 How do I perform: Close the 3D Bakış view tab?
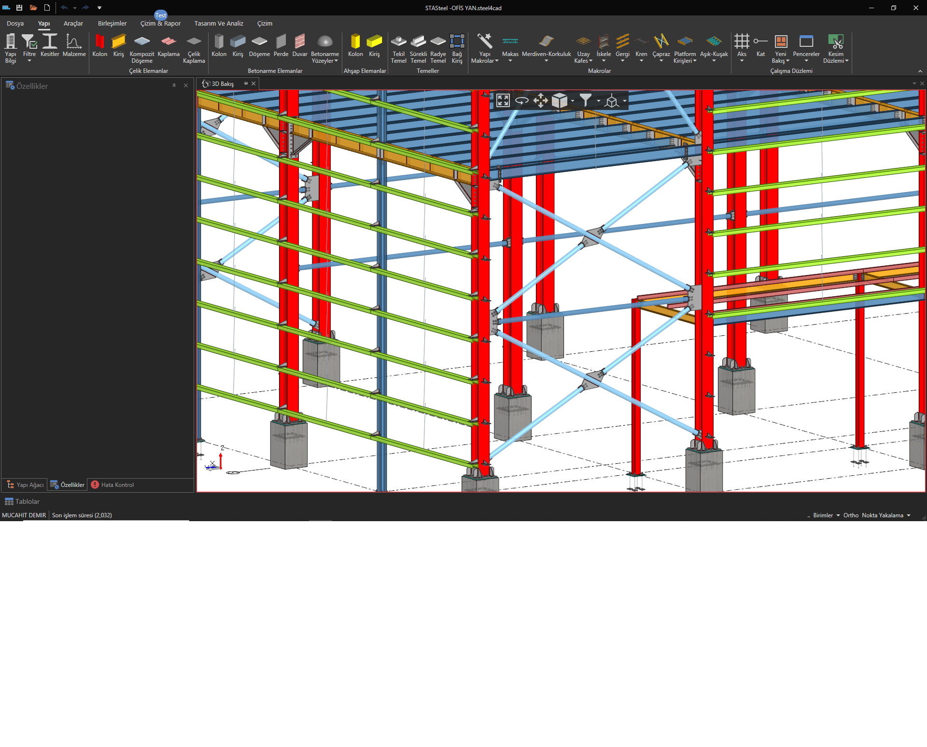(x=253, y=83)
